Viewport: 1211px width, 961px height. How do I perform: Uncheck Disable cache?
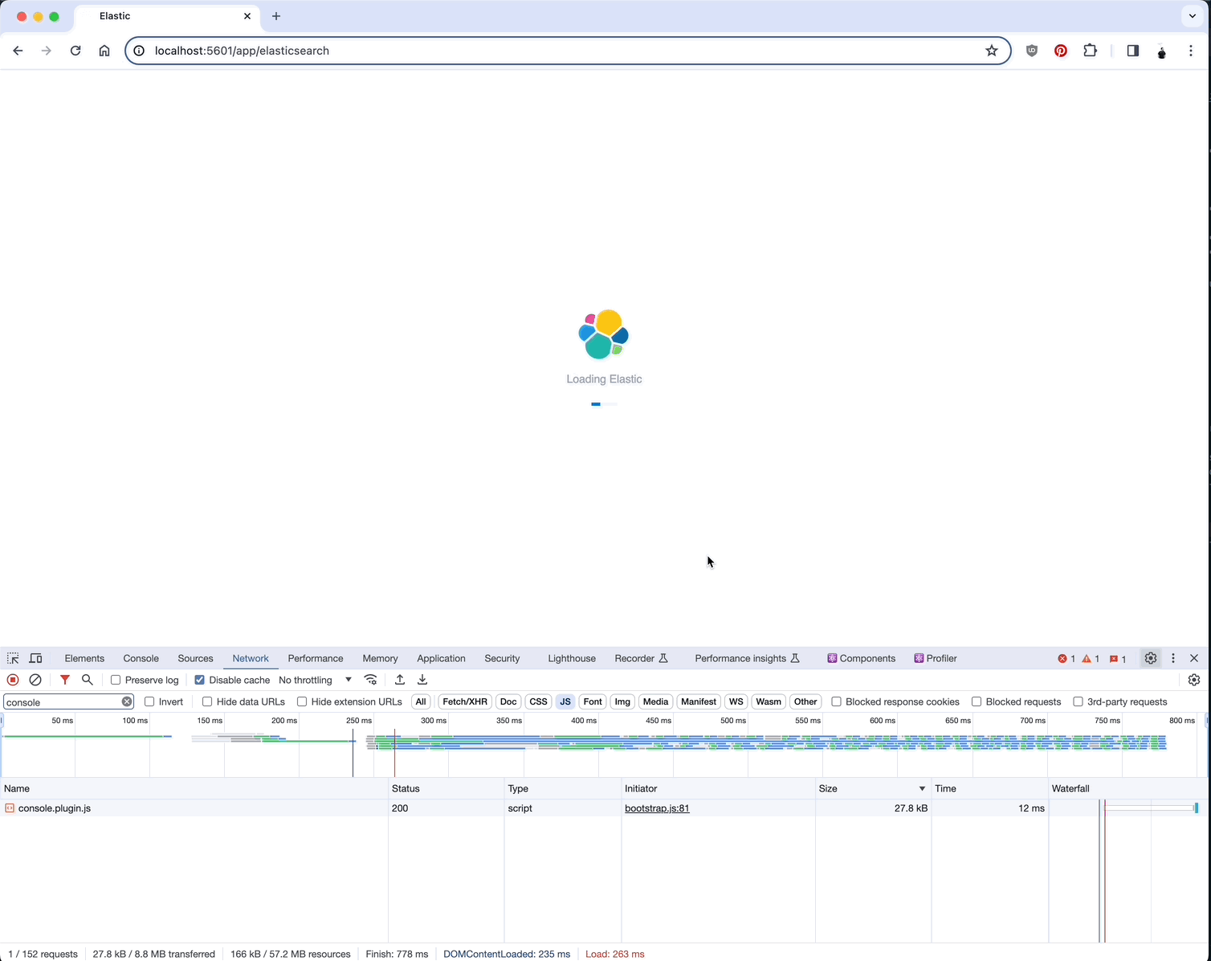point(200,680)
